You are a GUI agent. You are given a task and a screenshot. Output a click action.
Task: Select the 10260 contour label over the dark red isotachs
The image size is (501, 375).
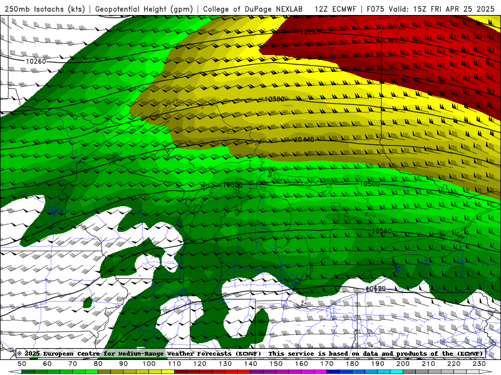coord(310,32)
